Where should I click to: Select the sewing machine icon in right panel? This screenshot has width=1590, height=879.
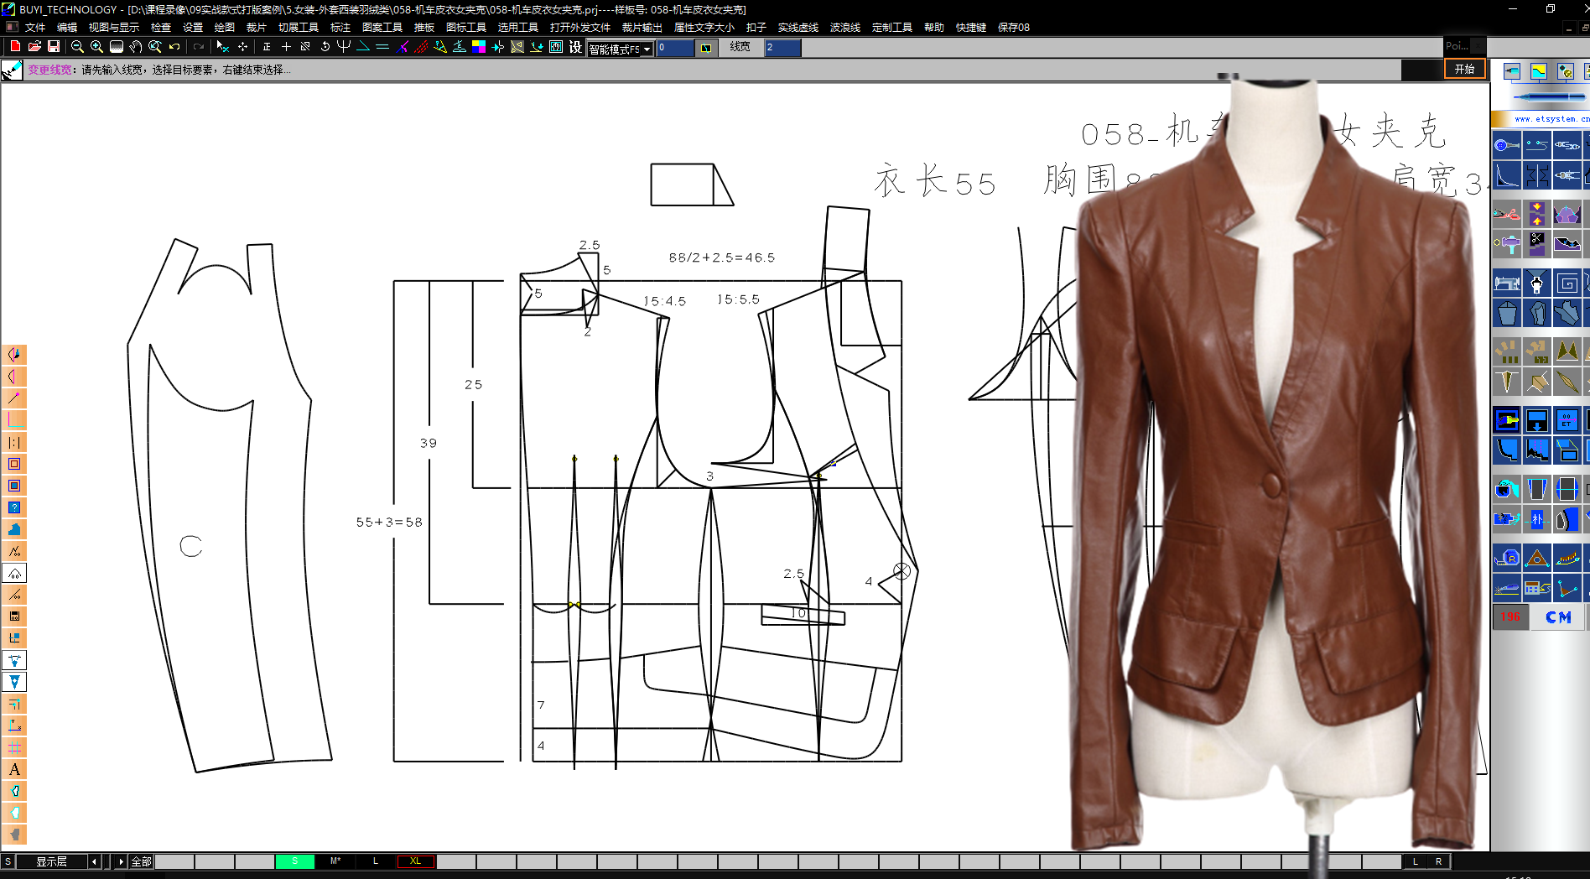click(1506, 283)
